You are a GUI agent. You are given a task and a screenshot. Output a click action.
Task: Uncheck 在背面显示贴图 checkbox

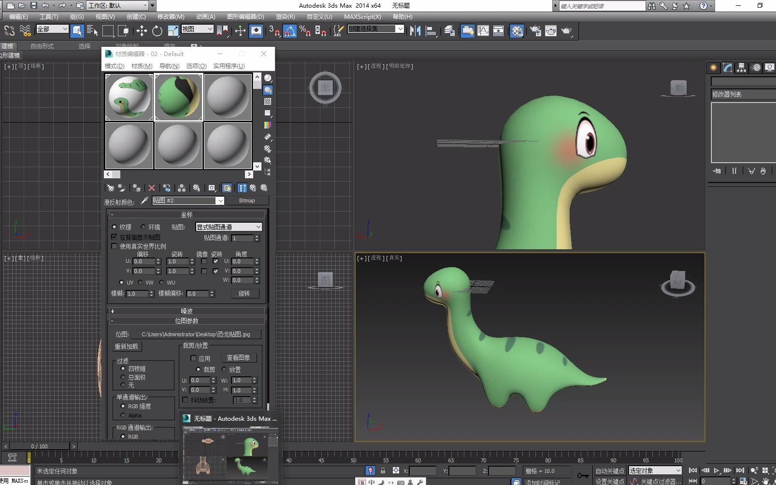click(115, 237)
